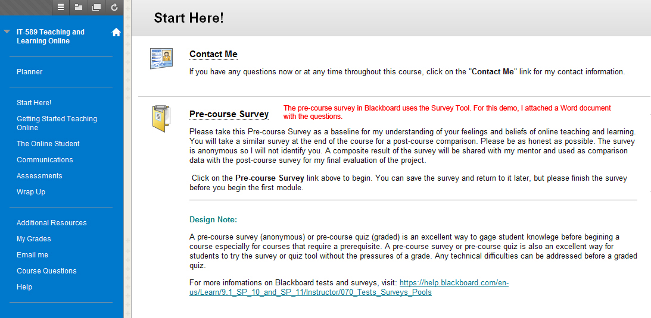Switch course menu to list view
The image size is (651, 318).
point(61,8)
